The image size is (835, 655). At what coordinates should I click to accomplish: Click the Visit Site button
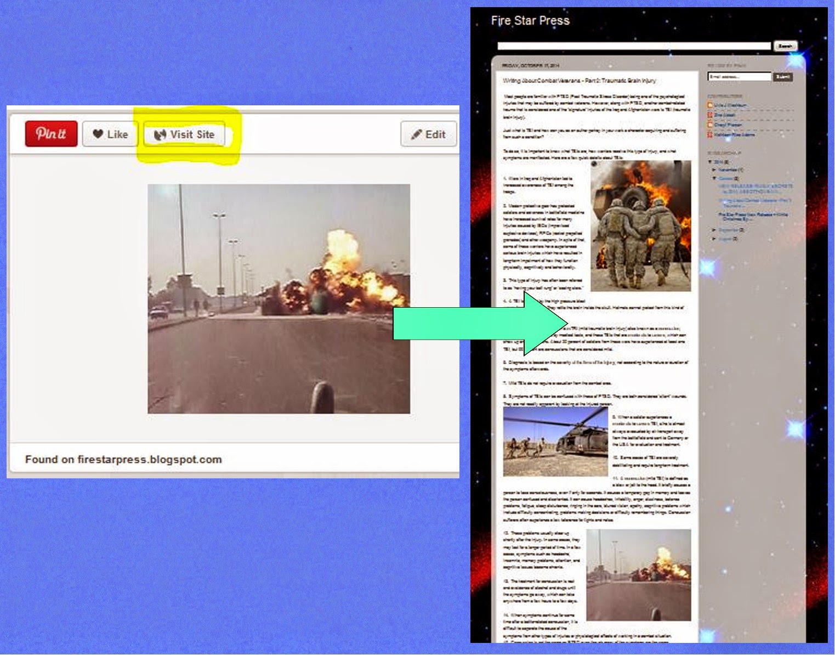coord(184,134)
